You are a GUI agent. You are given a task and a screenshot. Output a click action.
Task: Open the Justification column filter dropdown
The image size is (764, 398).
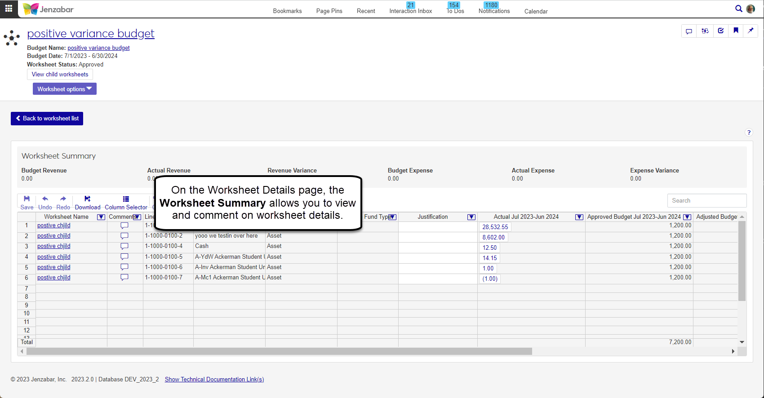471,217
